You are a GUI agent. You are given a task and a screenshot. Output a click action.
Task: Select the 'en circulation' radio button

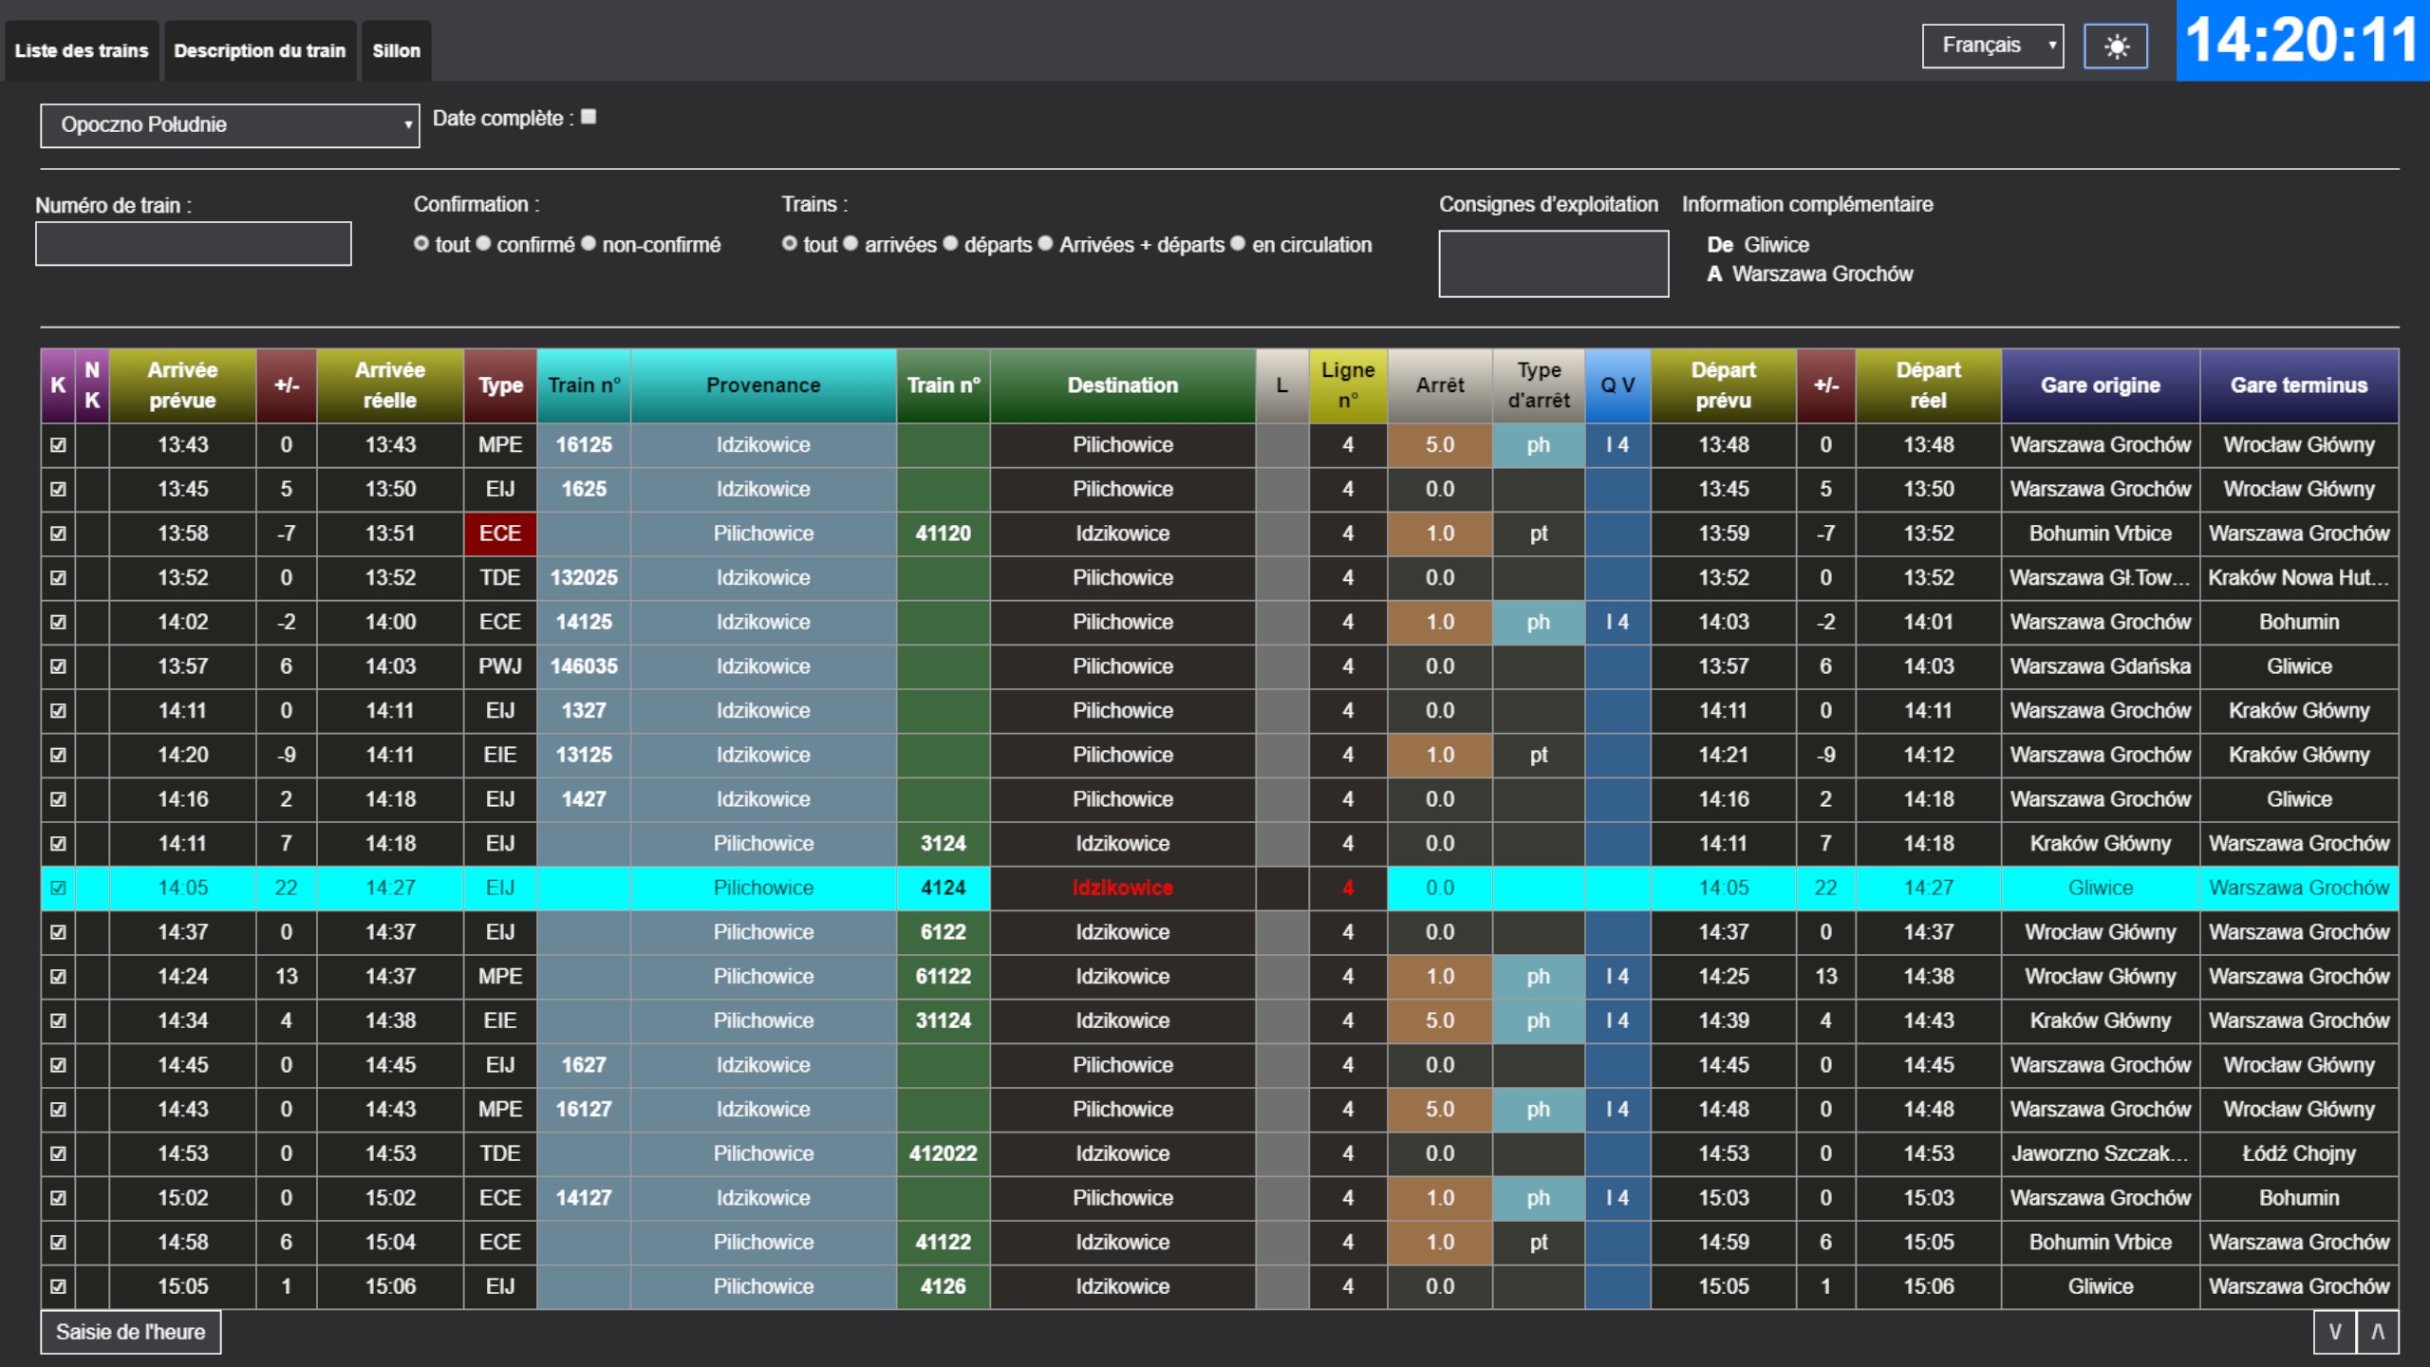click(x=1238, y=244)
